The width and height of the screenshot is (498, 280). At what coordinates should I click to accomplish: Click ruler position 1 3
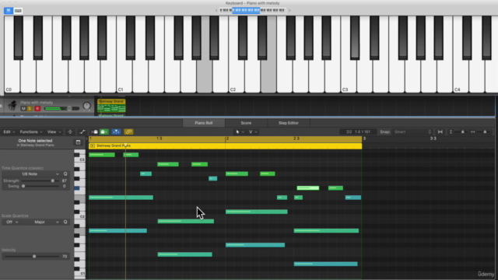tap(160, 138)
